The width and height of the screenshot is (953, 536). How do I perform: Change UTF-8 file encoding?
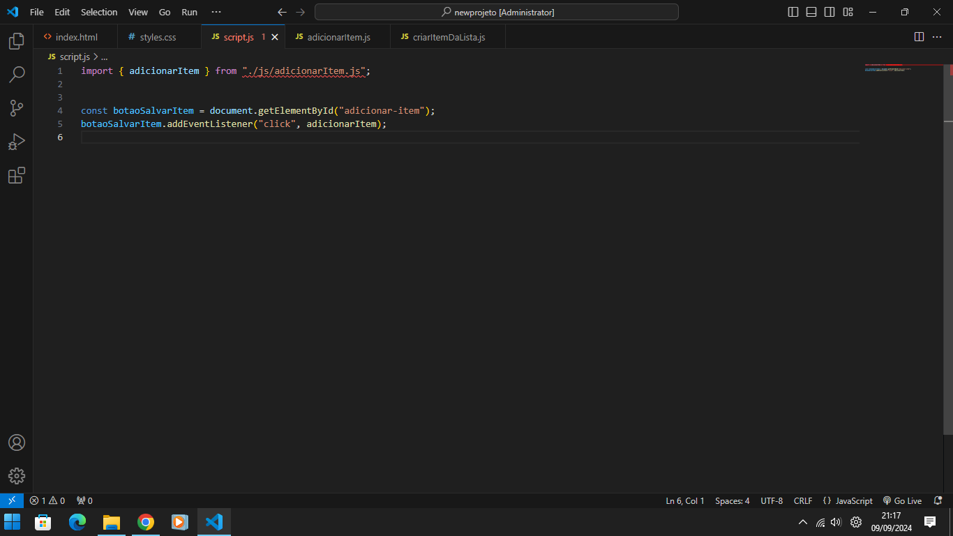point(772,500)
